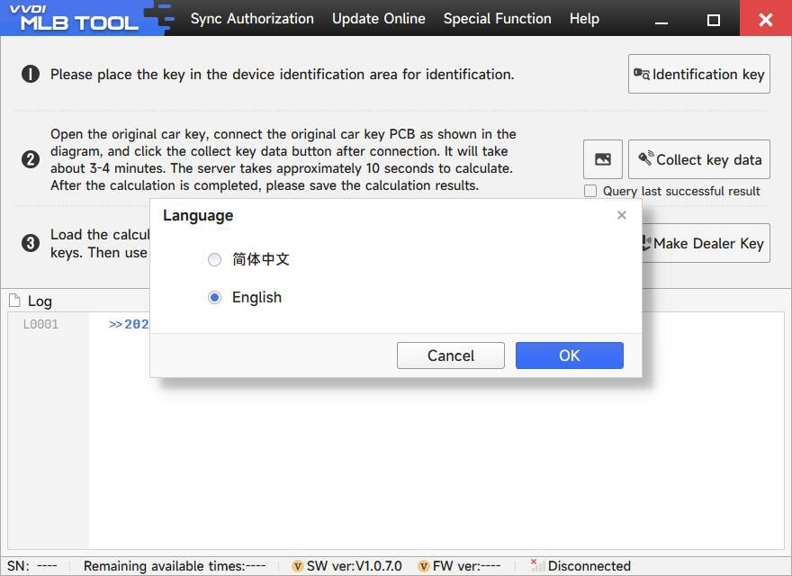Click the Identification key button
This screenshot has width=792, height=576.
coord(698,74)
